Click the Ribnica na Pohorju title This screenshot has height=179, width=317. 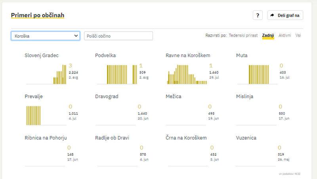coord(45,138)
